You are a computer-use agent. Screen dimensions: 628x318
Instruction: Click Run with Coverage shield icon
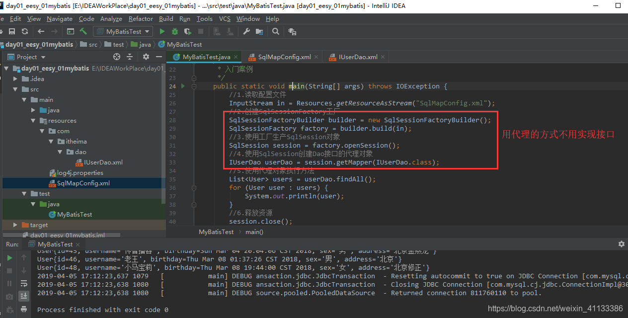pos(188,31)
